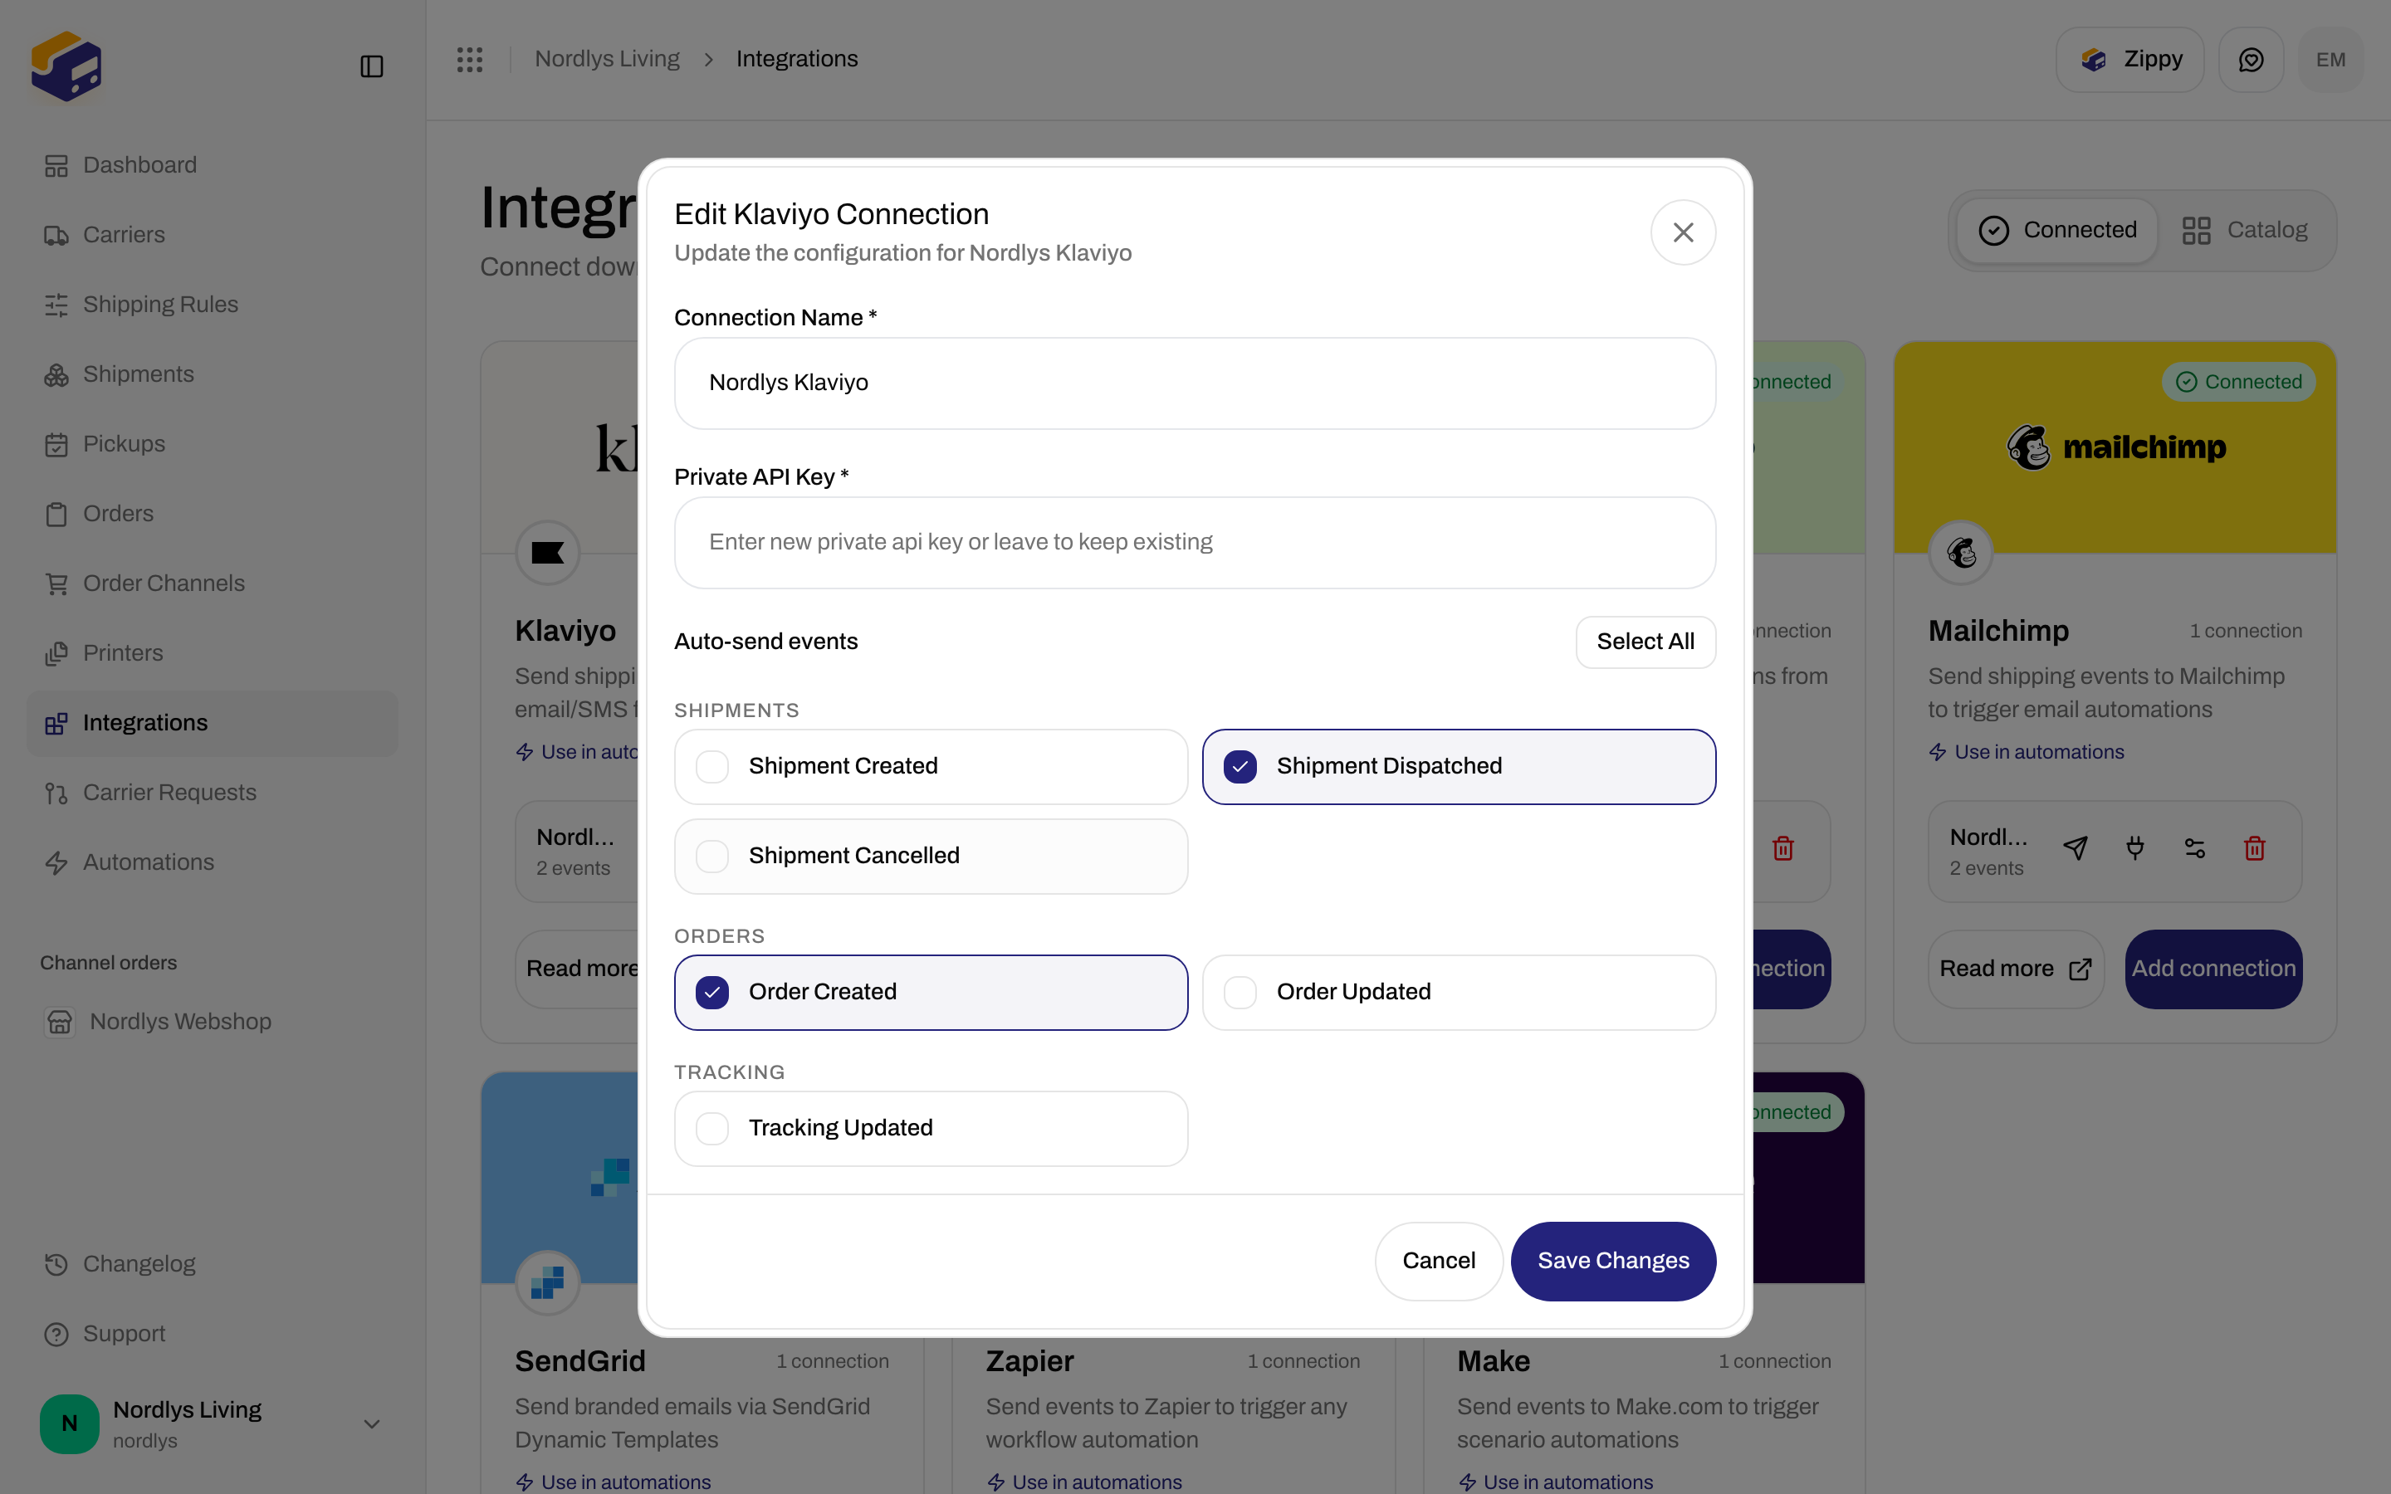Click Mailchimp connection plug icon
The image size is (2391, 1494).
2134,847
